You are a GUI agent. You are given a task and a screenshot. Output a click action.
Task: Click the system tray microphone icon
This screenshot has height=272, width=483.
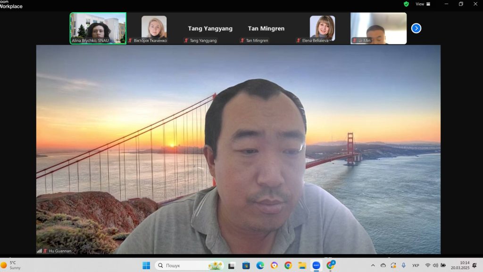tap(404, 265)
